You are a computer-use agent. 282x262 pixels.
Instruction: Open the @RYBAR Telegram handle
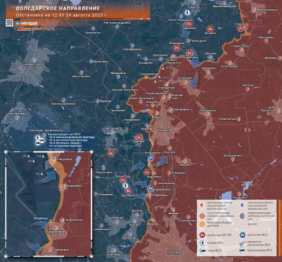tap(27, 24)
